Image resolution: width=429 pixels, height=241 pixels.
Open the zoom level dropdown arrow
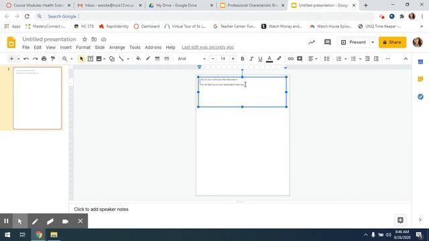click(72, 59)
